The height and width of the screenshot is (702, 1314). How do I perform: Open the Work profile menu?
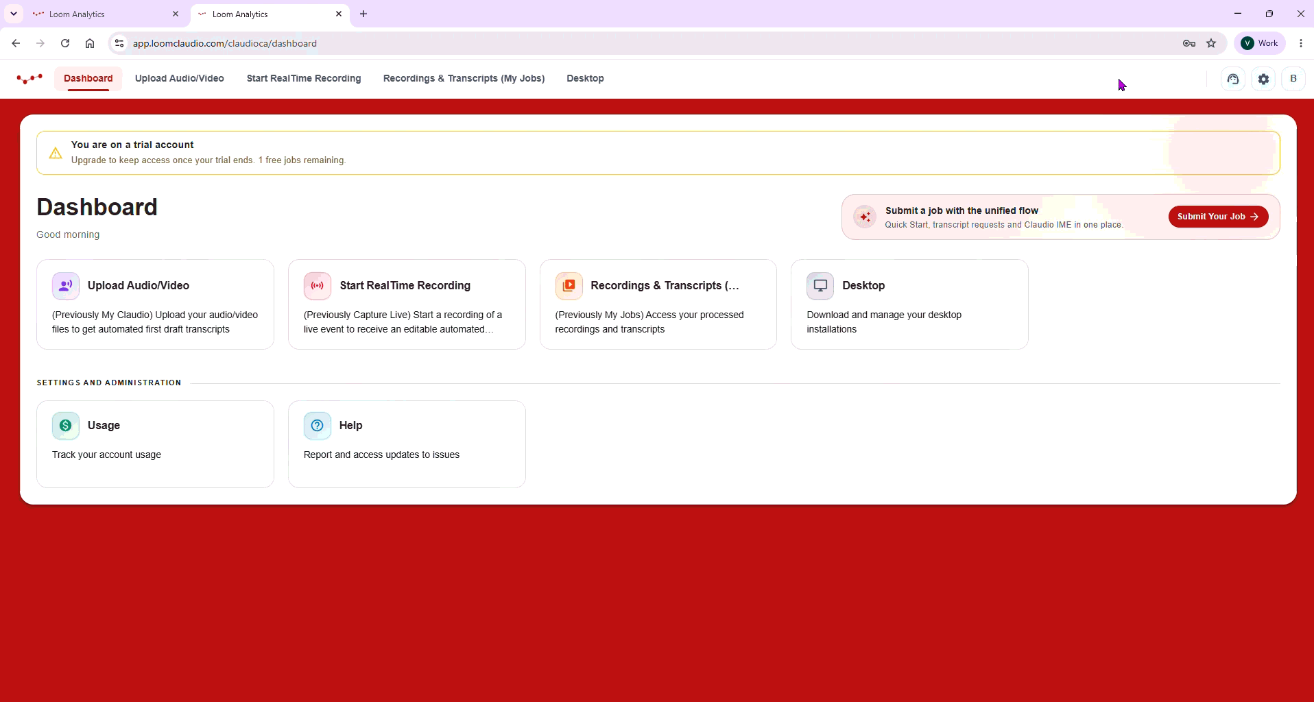tap(1261, 43)
